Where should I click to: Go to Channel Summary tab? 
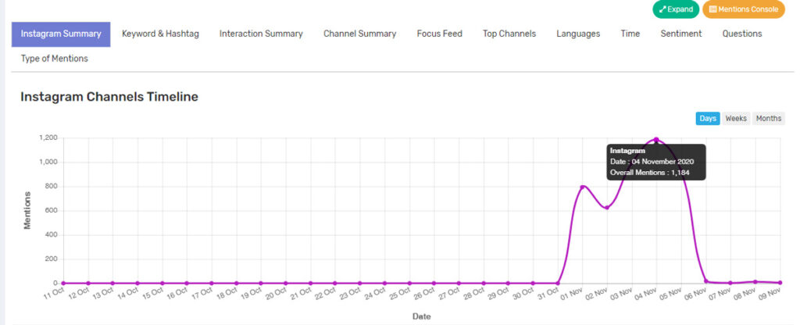coord(359,34)
